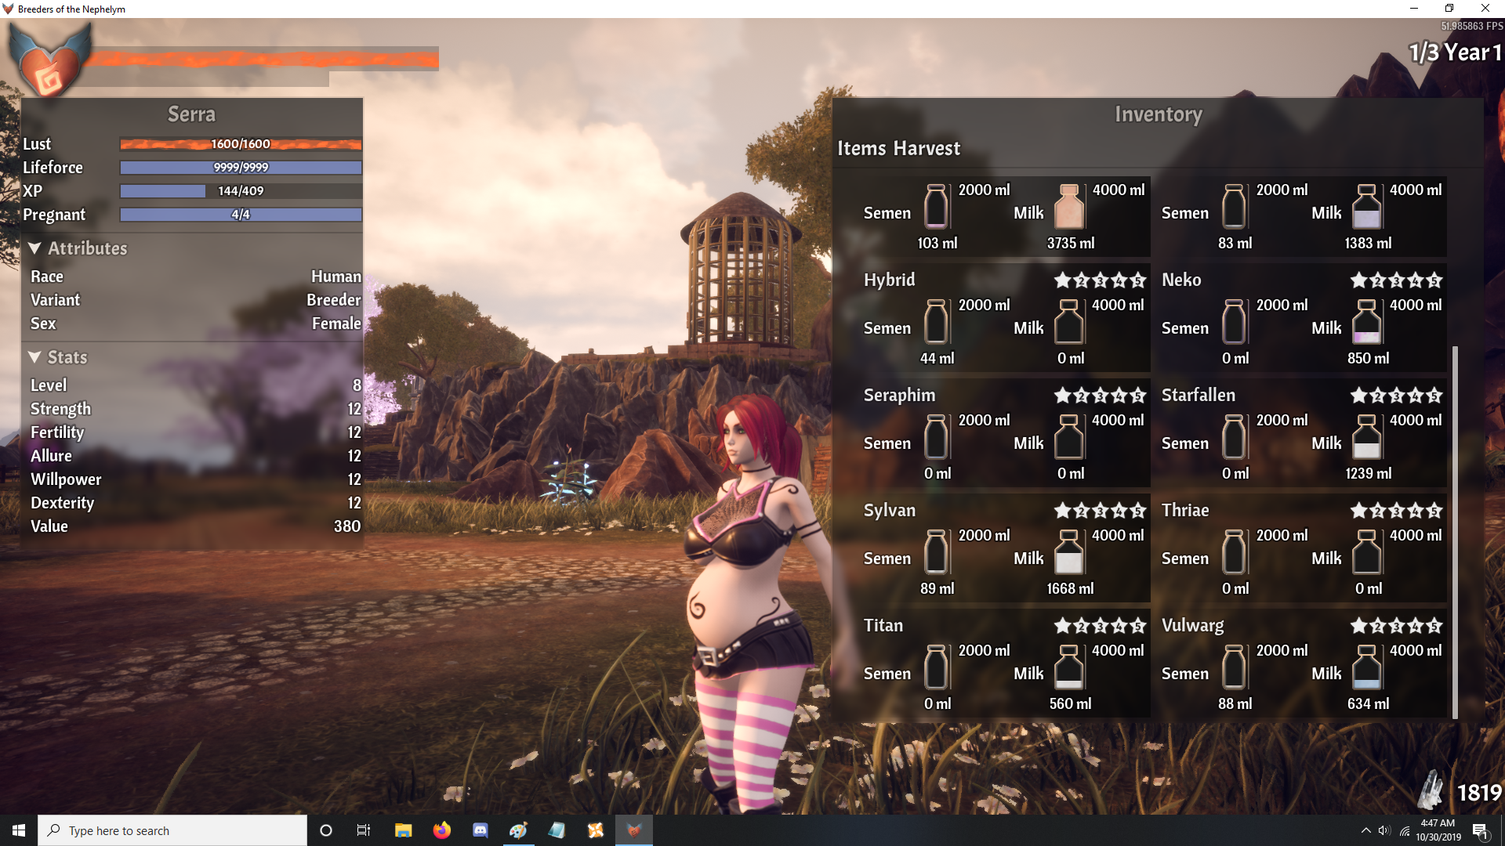Open the Windows Start menu
This screenshot has height=846, width=1505.
(x=19, y=830)
